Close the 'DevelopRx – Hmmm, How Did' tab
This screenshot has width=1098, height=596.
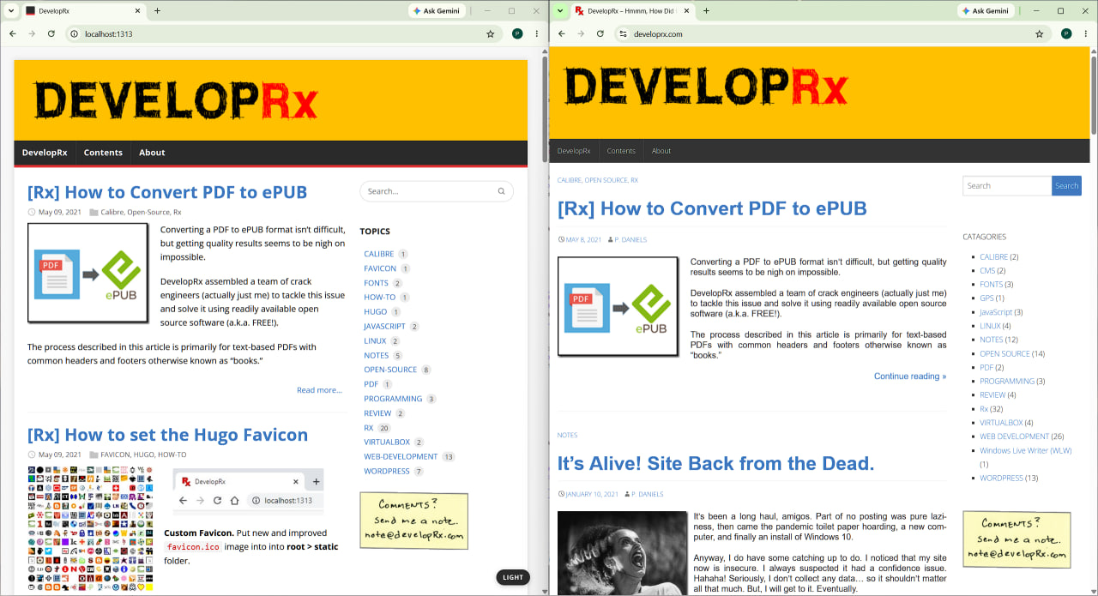[687, 11]
